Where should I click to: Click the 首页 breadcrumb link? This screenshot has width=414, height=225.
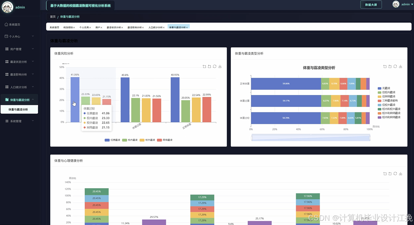point(53,17)
